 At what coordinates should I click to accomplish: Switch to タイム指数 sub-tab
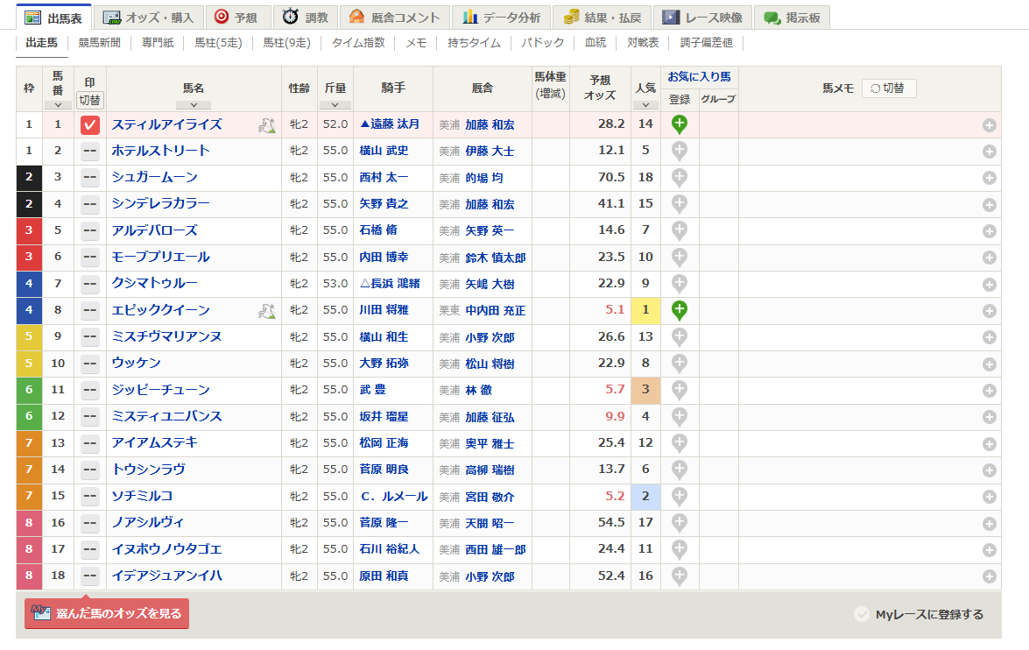click(x=357, y=43)
